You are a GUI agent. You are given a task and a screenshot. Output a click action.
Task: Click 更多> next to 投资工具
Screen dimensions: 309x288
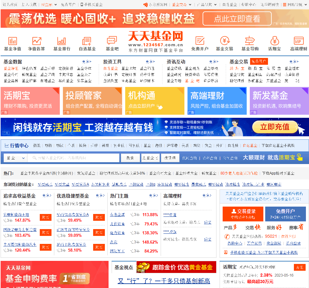150,62
